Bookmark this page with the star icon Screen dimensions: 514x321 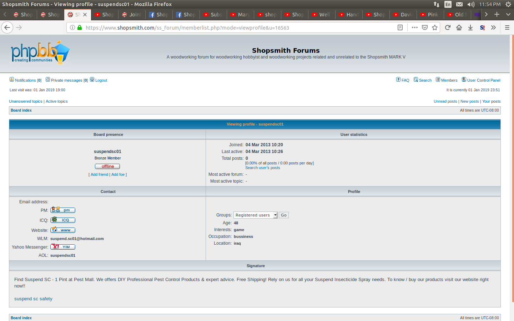coord(435,27)
